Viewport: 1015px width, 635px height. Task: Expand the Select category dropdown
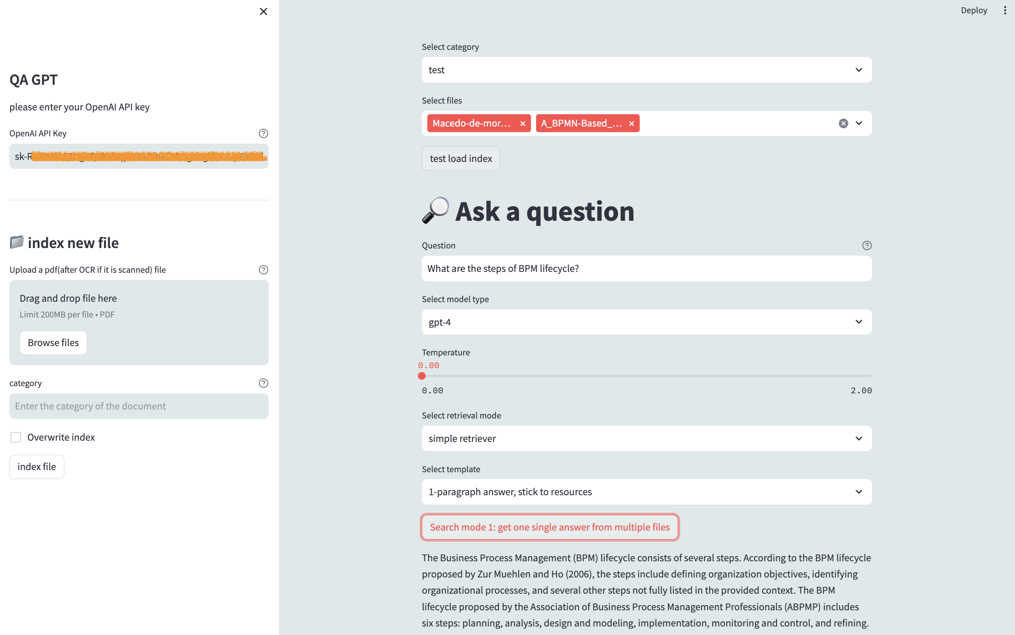[x=647, y=70]
